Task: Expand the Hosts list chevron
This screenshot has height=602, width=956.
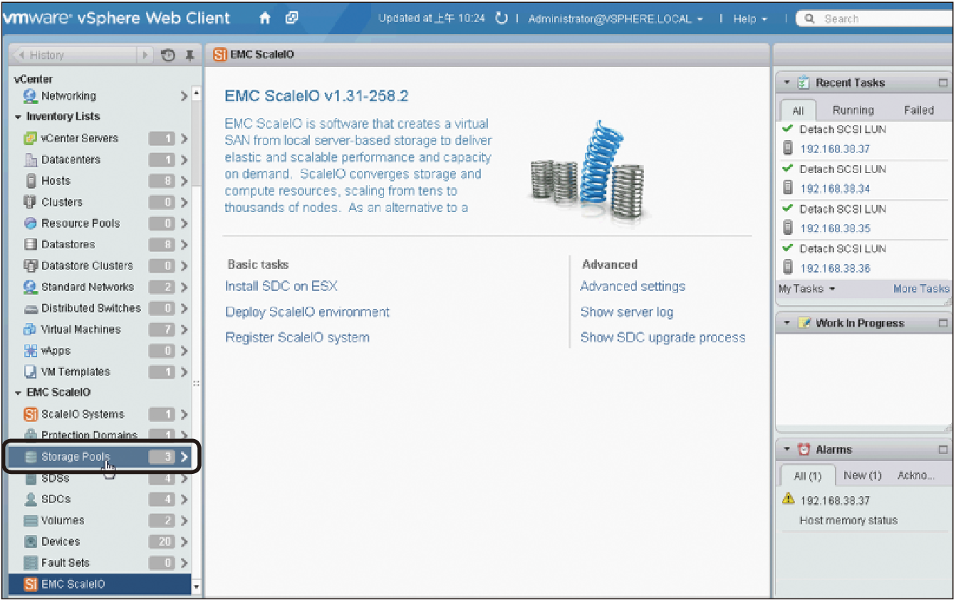Action: [185, 181]
